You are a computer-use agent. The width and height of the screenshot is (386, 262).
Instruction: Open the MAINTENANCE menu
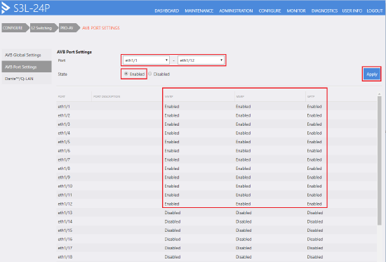(x=199, y=11)
